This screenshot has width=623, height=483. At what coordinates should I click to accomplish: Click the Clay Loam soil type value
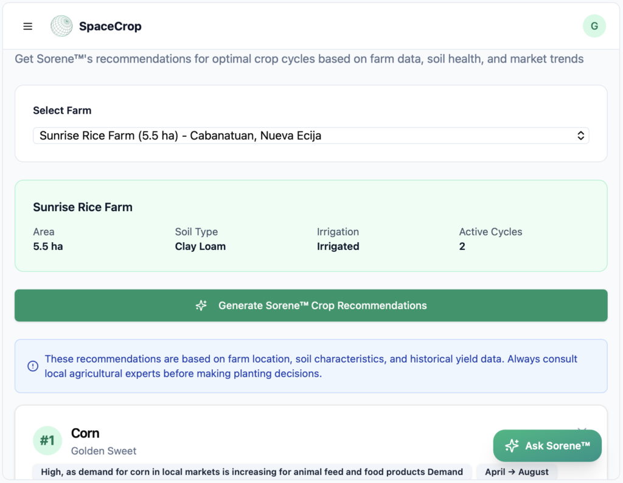pyautogui.click(x=200, y=246)
